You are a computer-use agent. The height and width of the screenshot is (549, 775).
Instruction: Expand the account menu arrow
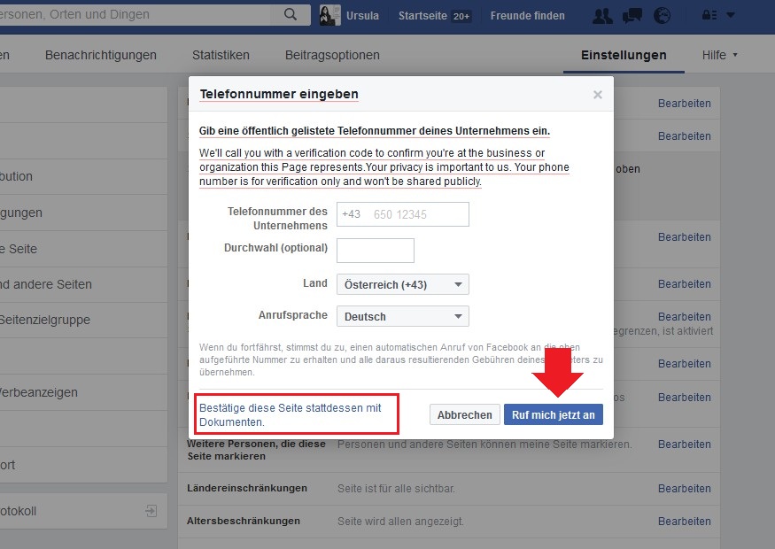point(730,15)
